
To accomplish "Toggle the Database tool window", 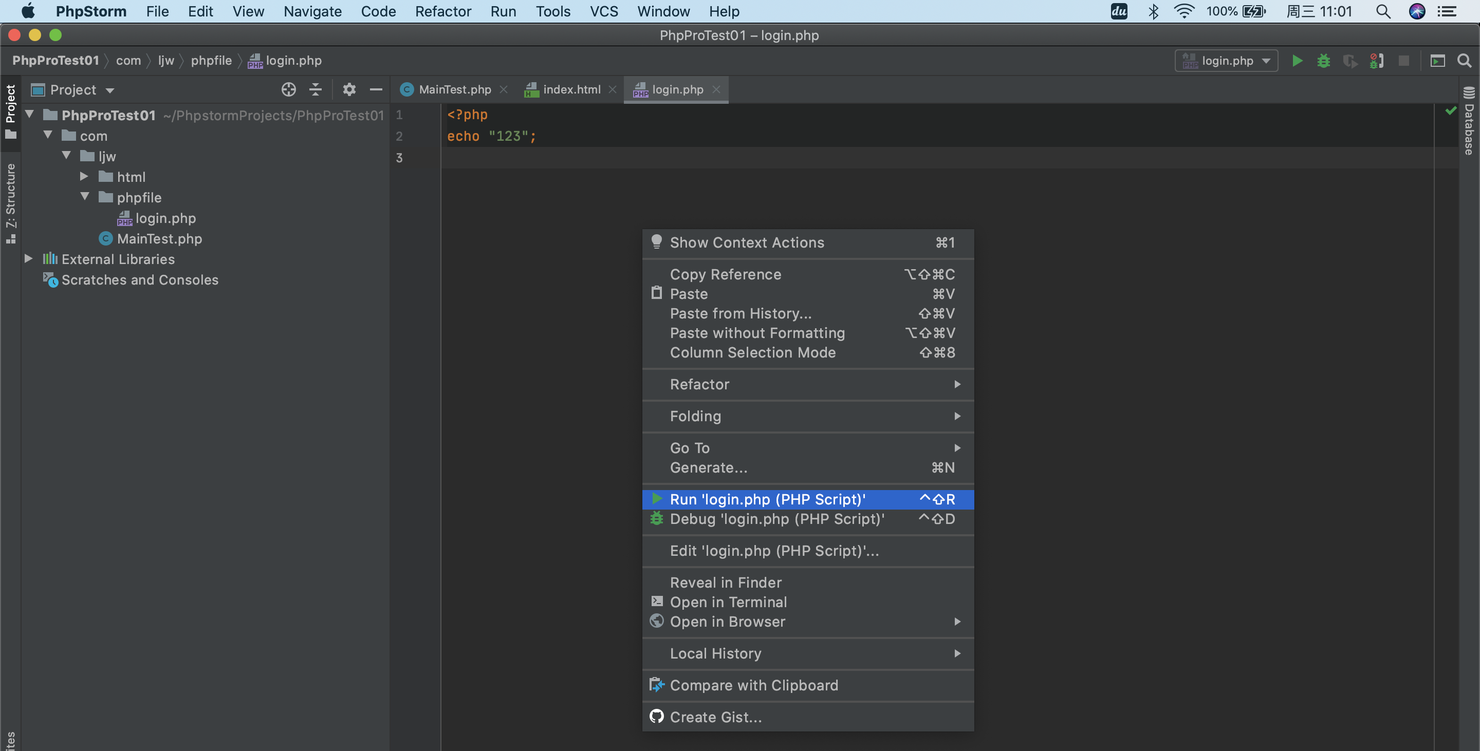I will (1470, 122).
